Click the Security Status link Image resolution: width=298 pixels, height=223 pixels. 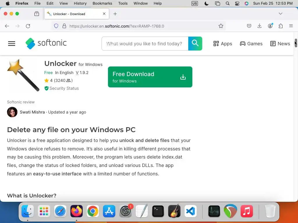[x=64, y=88]
